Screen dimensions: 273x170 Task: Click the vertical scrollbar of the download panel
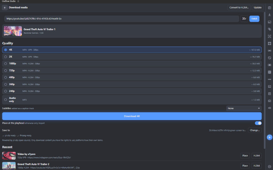[x=264, y=80]
